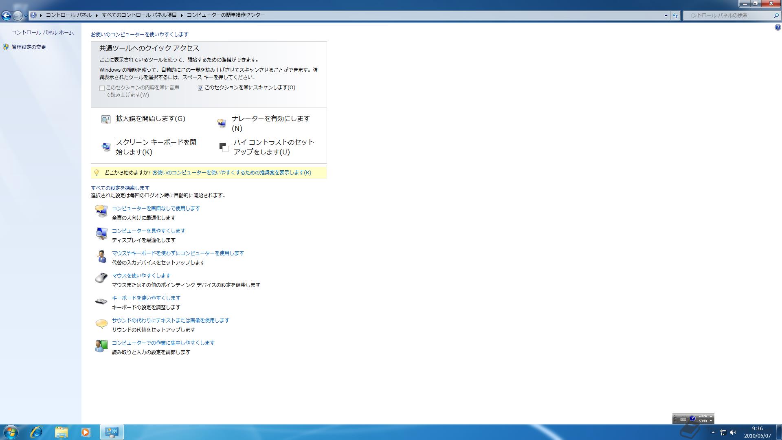Viewport: 782px width, 440px height.
Task: Click すべてのコントロール パネル項目 breadcrumb
Action: coord(139,15)
